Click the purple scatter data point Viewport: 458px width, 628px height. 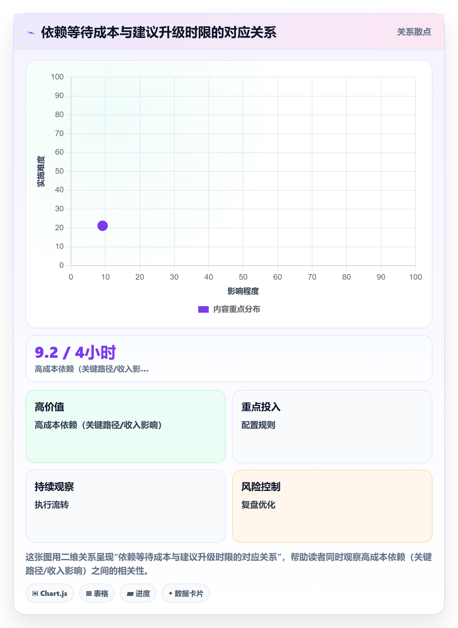pos(103,226)
